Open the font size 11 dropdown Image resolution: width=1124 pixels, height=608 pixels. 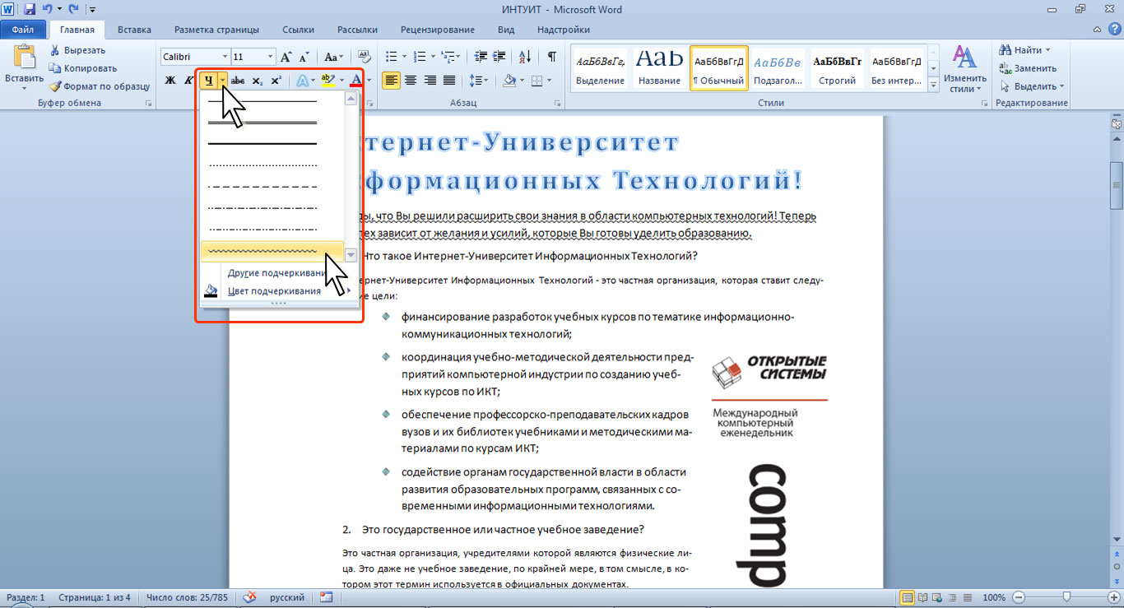click(x=269, y=57)
